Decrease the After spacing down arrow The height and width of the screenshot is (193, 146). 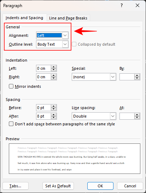53,118
